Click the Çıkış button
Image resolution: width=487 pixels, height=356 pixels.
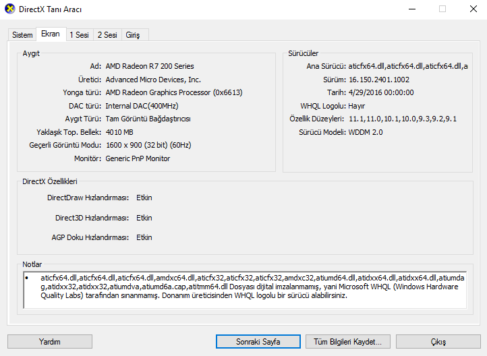438,341
